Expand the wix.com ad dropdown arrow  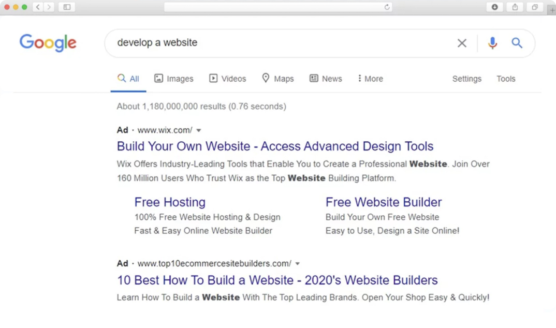point(199,130)
